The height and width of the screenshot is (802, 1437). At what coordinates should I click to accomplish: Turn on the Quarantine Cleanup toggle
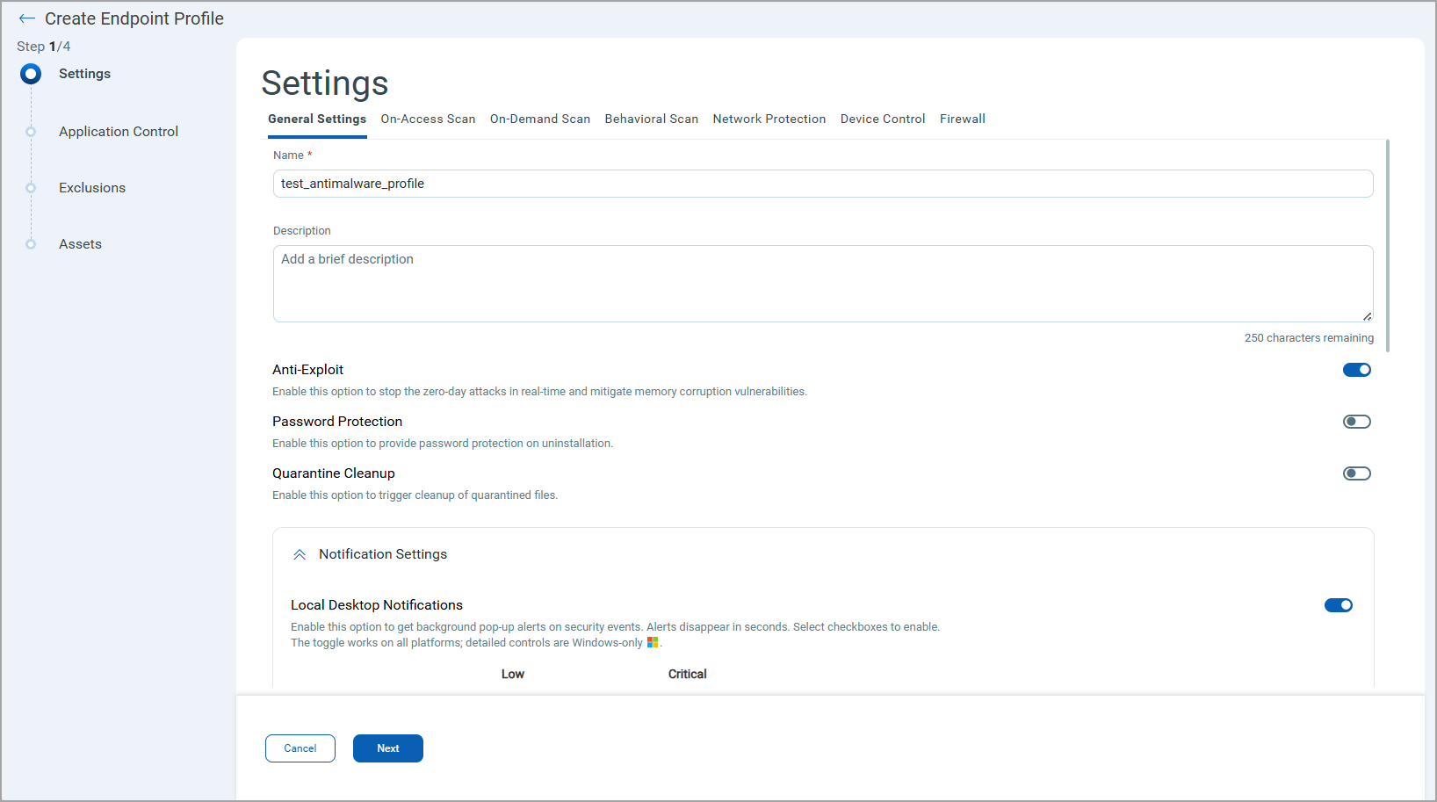click(x=1356, y=473)
